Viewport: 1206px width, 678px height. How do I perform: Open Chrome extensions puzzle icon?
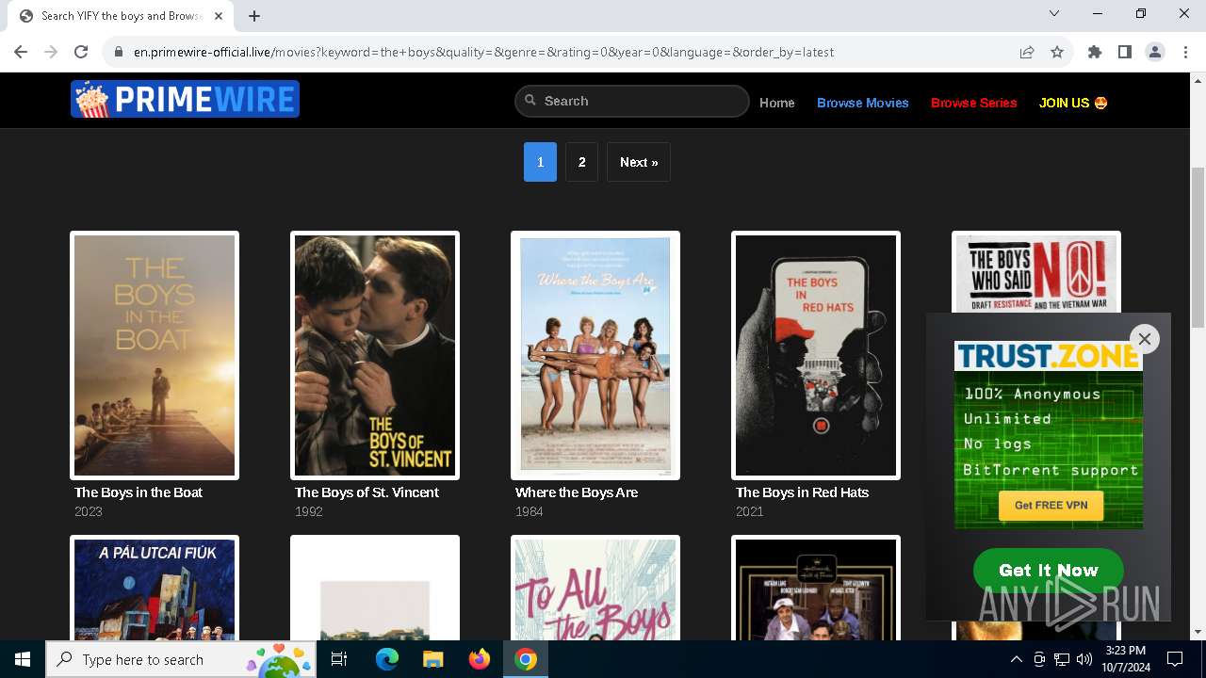1095,52
